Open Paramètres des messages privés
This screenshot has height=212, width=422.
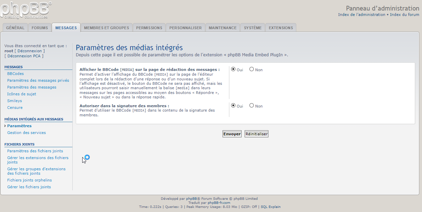[38, 80]
